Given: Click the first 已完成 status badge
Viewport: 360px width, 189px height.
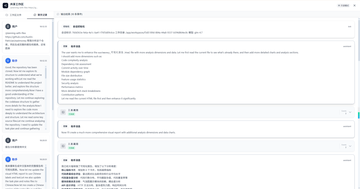Looking at the screenshot, I should click(71, 114).
